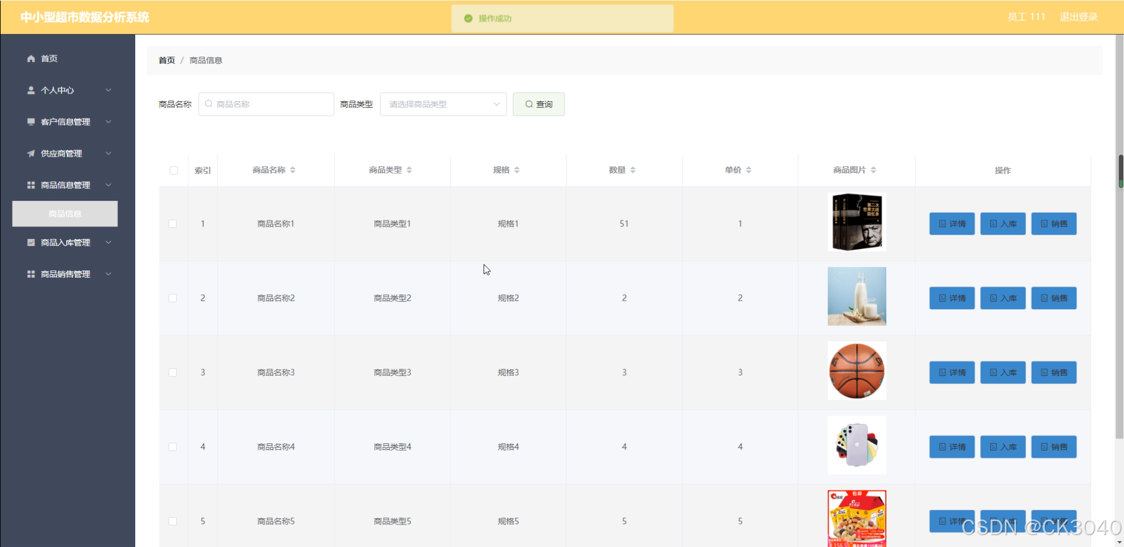1124x547 pixels.
Task: Sort by 商品名称 column arrows
Action: tap(292, 170)
